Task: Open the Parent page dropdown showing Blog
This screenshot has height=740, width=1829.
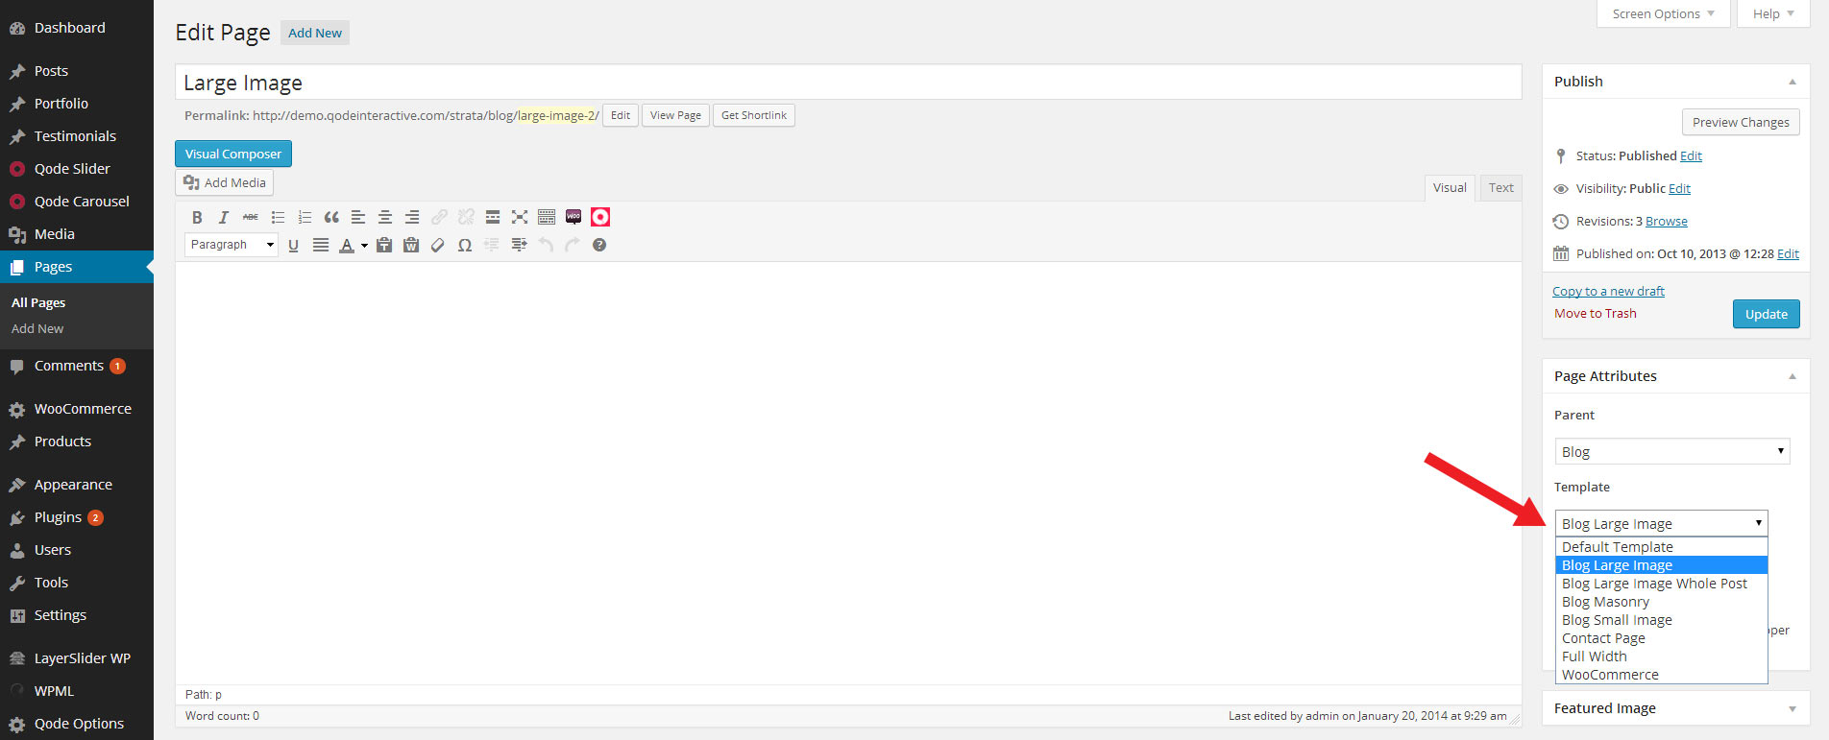Action: click(x=1671, y=451)
